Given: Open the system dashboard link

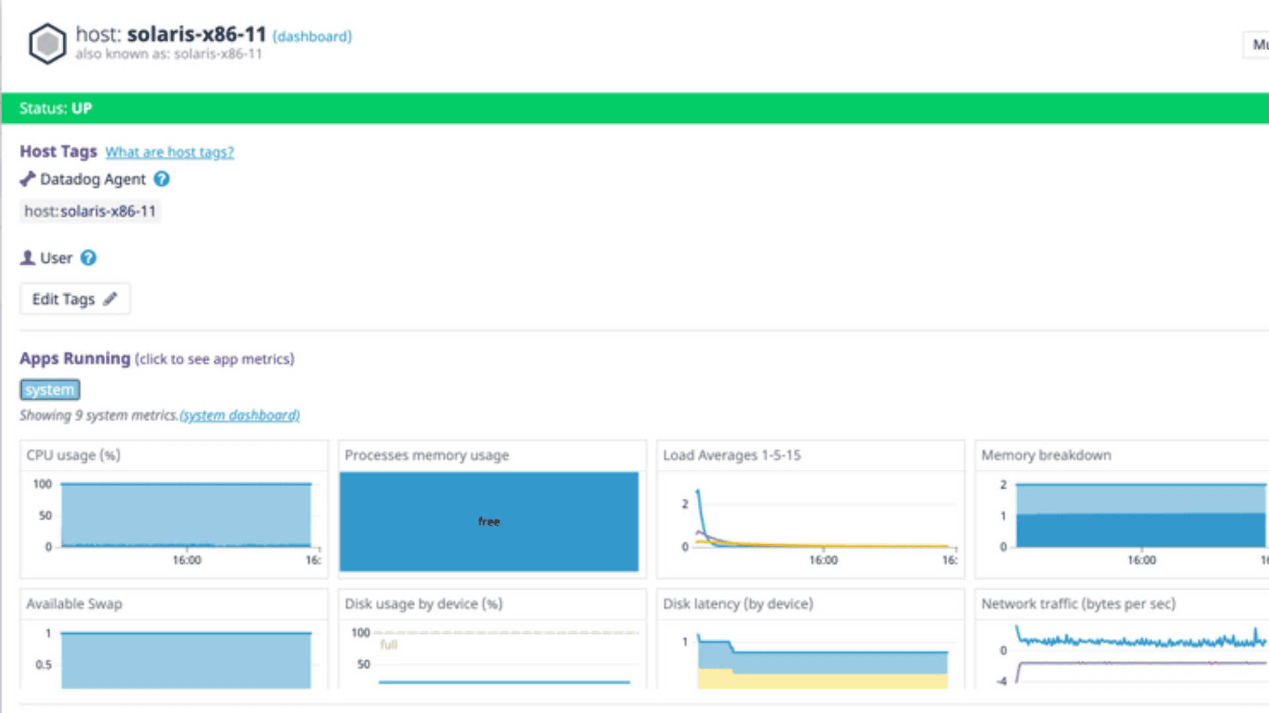Looking at the screenshot, I should 240,415.
